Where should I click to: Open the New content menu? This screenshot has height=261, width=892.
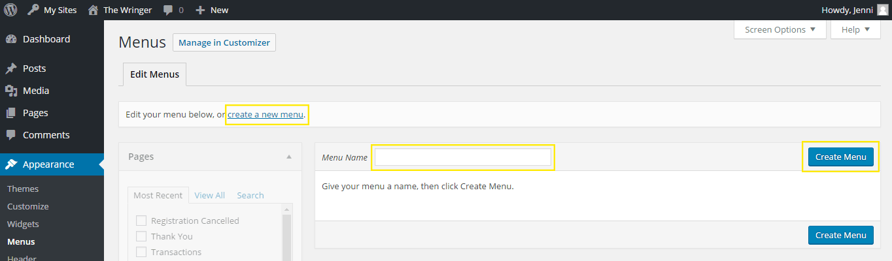pyautogui.click(x=212, y=10)
